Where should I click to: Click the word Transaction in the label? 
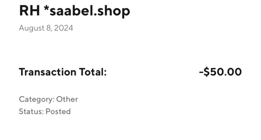click(x=48, y=72)
